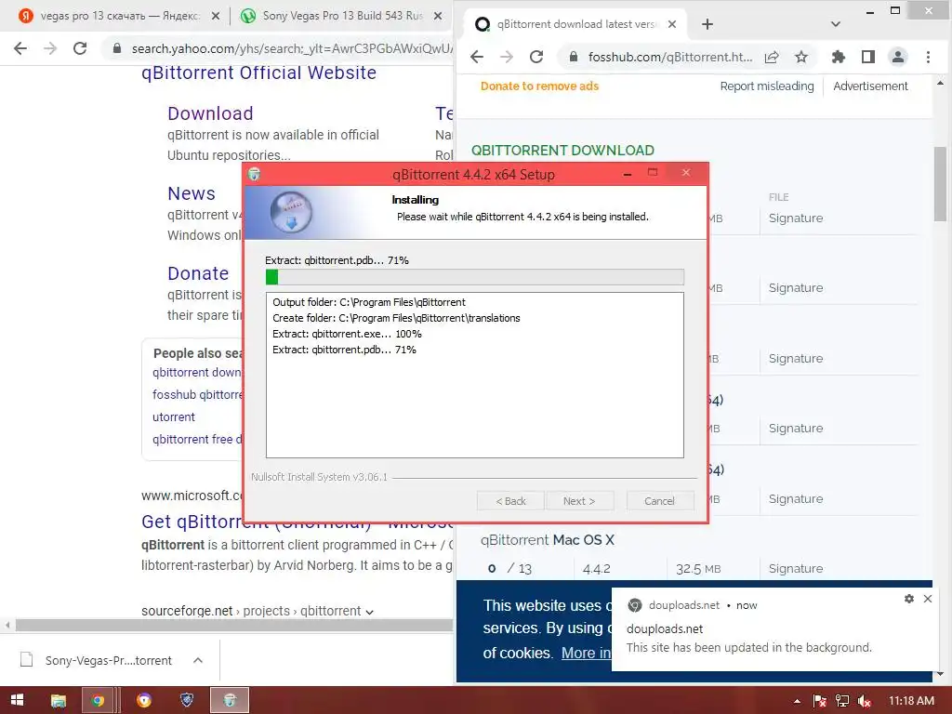Click the 11:18 AM clock
952x714 pixels.
[x=911, y=701]
